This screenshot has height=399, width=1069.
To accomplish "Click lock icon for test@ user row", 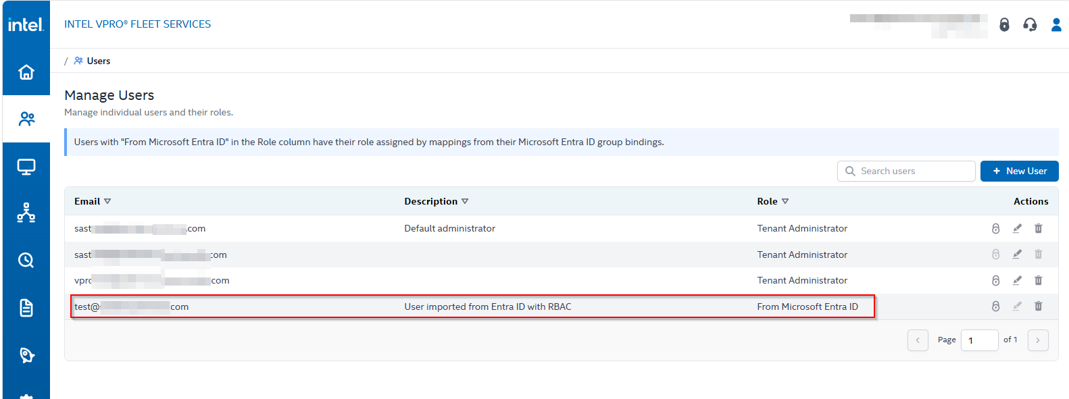I will click(x=995, y=307).
